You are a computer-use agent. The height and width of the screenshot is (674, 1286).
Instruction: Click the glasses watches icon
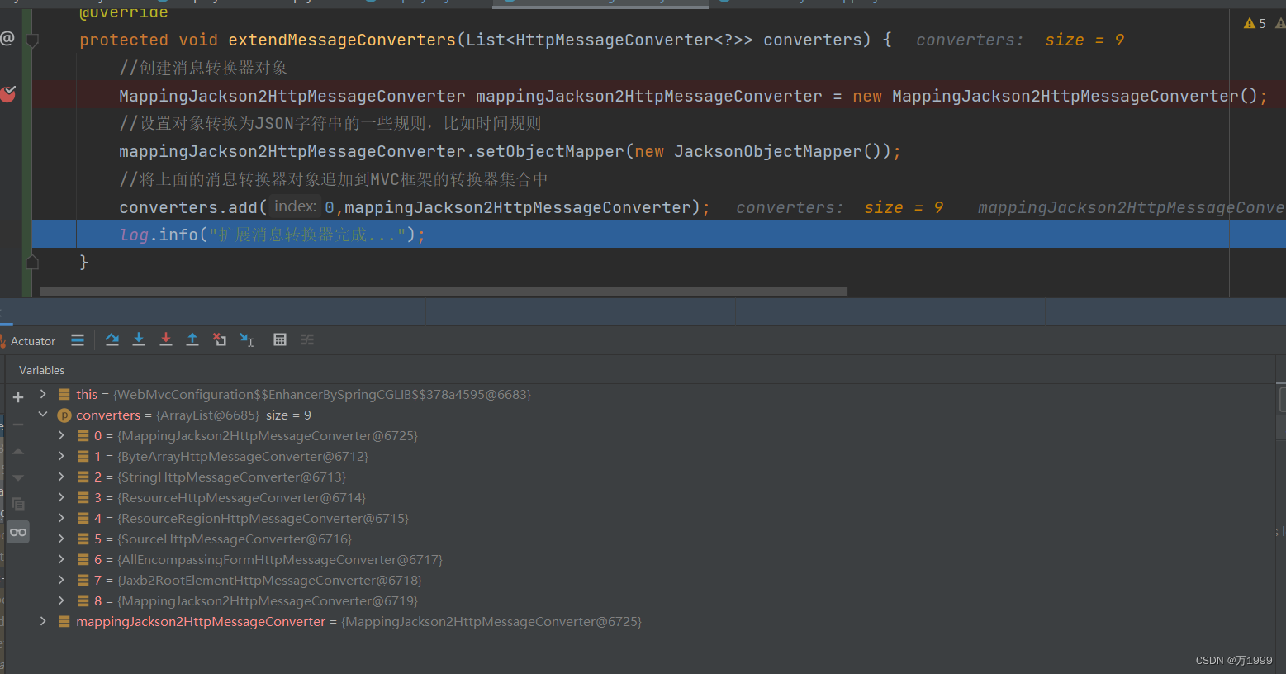(17, 532)
